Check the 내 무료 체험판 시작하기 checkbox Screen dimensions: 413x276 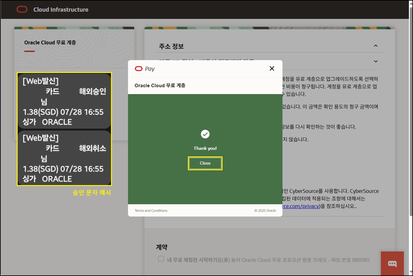(x=161, y=259)
